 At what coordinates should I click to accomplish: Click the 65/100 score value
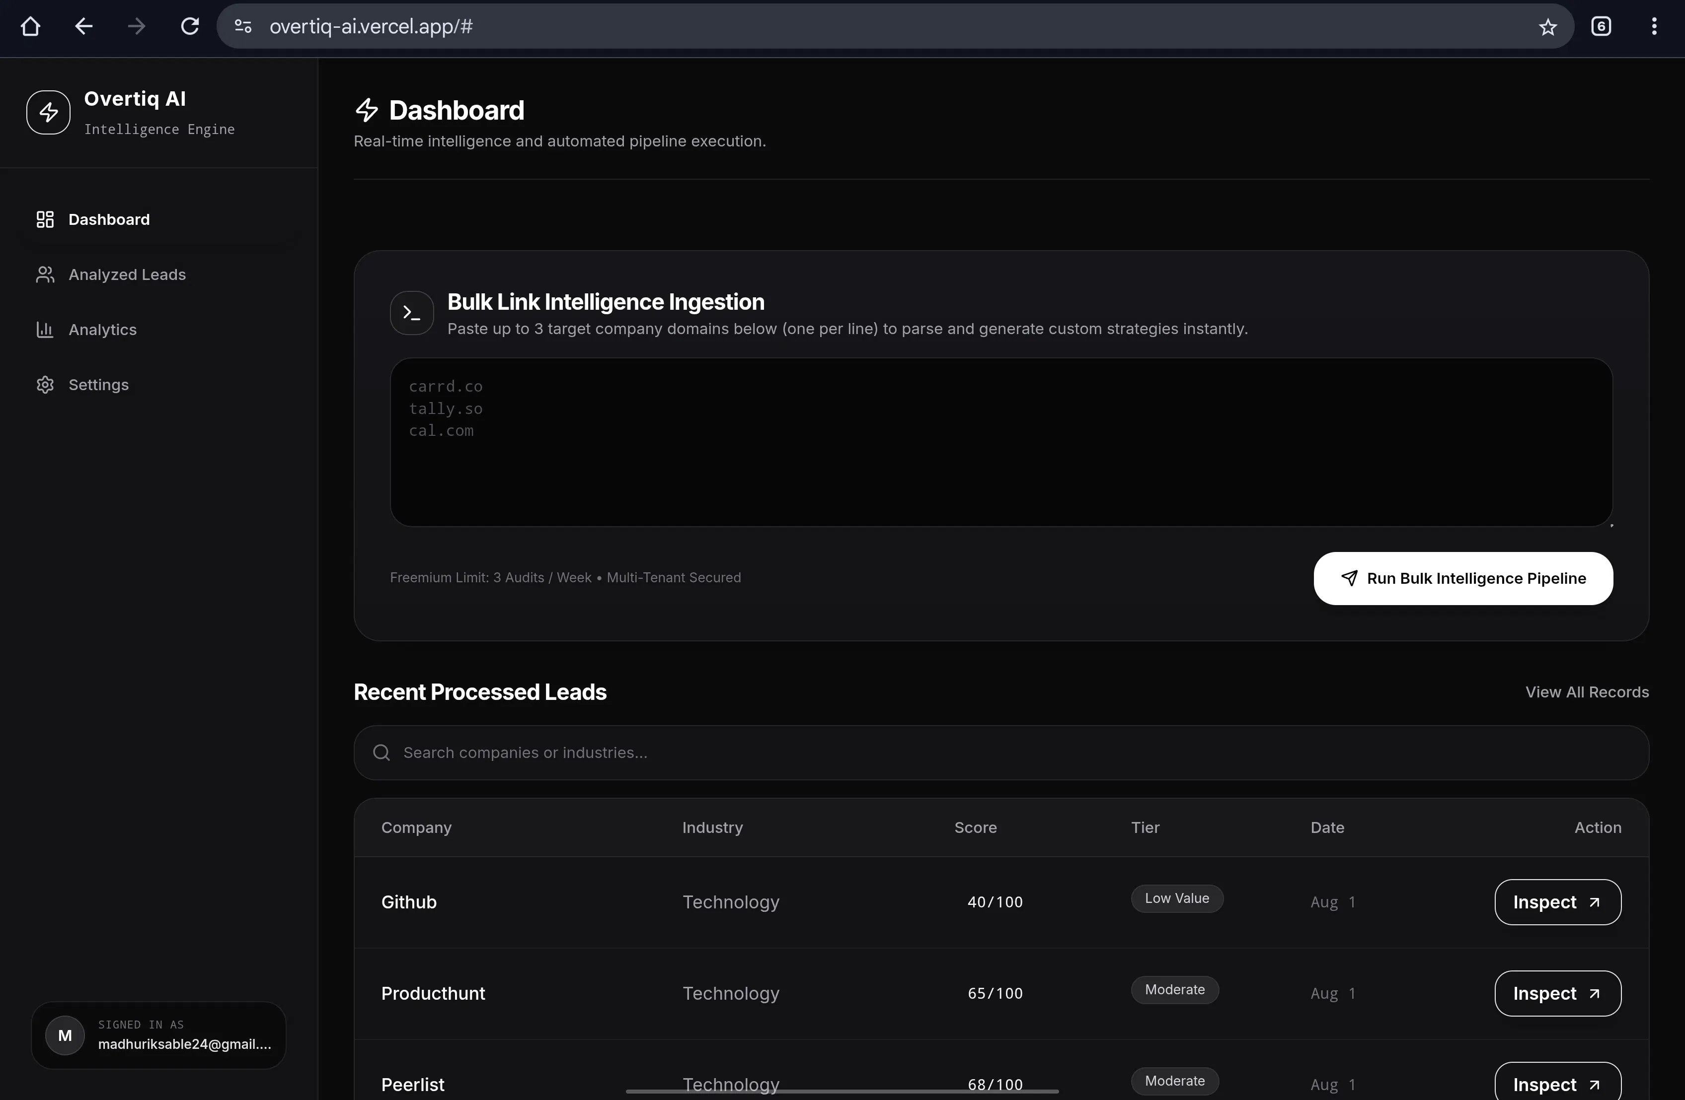995,993
